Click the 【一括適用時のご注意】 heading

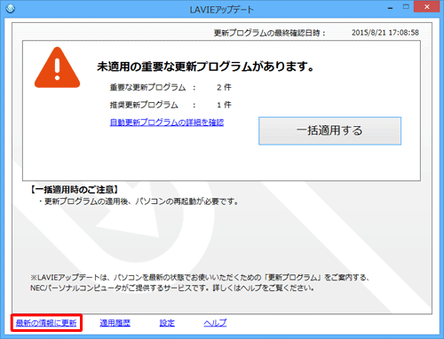75,190
